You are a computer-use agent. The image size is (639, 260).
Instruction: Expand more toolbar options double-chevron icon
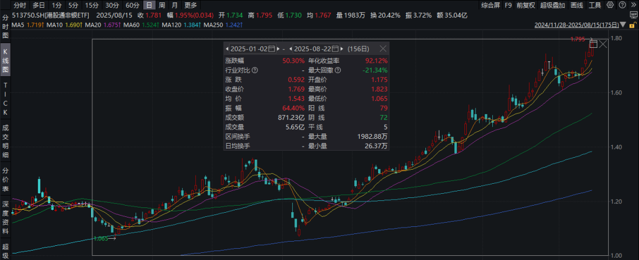point(633,5)
